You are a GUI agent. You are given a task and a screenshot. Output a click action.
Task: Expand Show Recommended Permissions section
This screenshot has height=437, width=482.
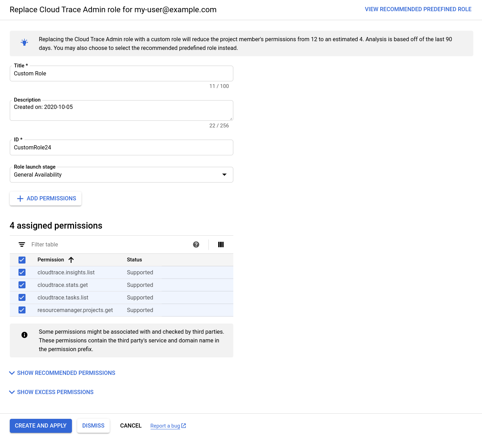(62, 373)
